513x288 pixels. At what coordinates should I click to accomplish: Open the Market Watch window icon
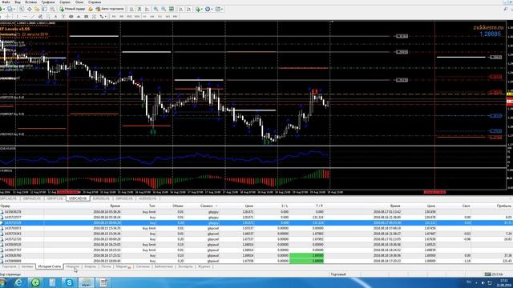(22, 9)
